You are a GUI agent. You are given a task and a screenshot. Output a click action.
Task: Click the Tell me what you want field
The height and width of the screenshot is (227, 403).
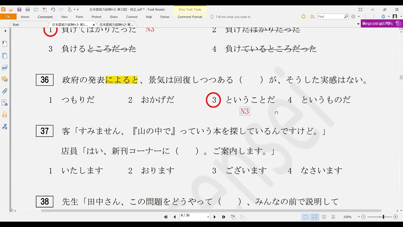(x=233, y=17)
